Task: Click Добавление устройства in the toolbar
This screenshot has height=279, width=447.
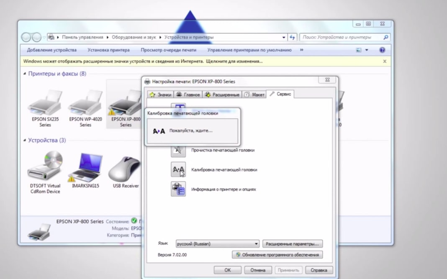Action: click(x=51, y=50)
